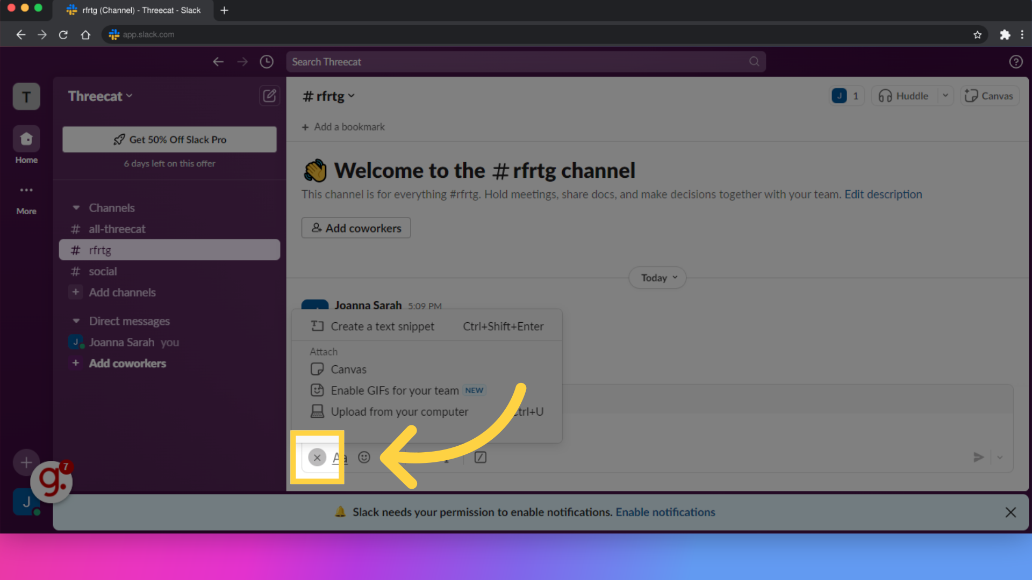Click the plus create button in sidebar
Screen dimensions: 1032x580
[26, 462]
